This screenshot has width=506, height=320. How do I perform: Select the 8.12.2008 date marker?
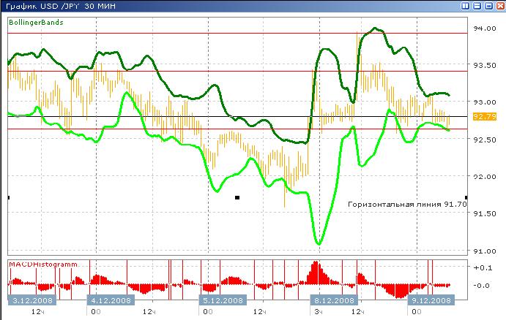coord(336,300)
